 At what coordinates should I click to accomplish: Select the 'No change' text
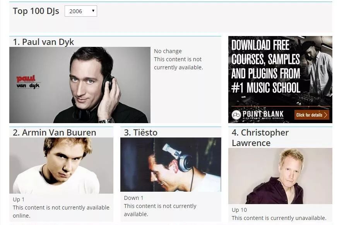point(168,51)
